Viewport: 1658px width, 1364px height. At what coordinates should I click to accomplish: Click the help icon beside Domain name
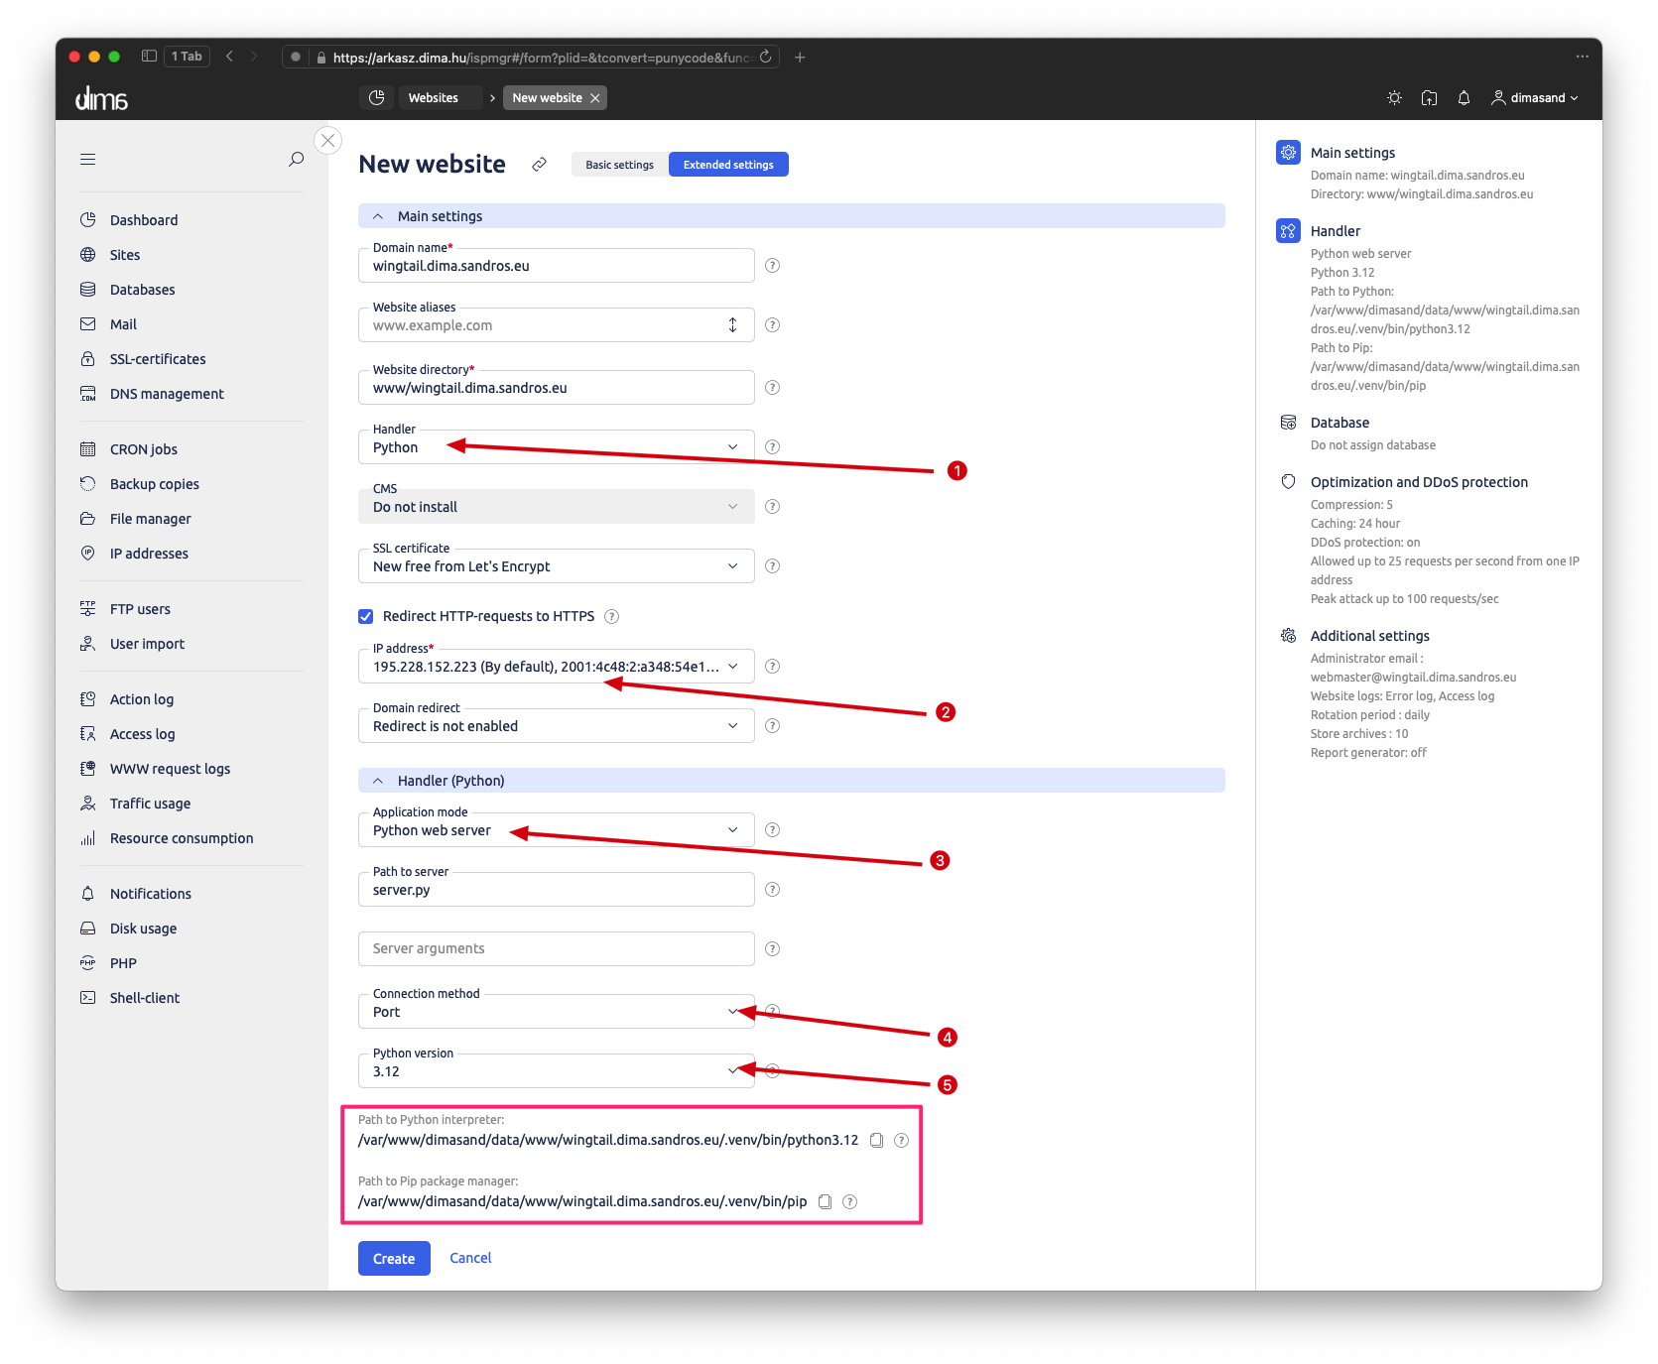772,266
